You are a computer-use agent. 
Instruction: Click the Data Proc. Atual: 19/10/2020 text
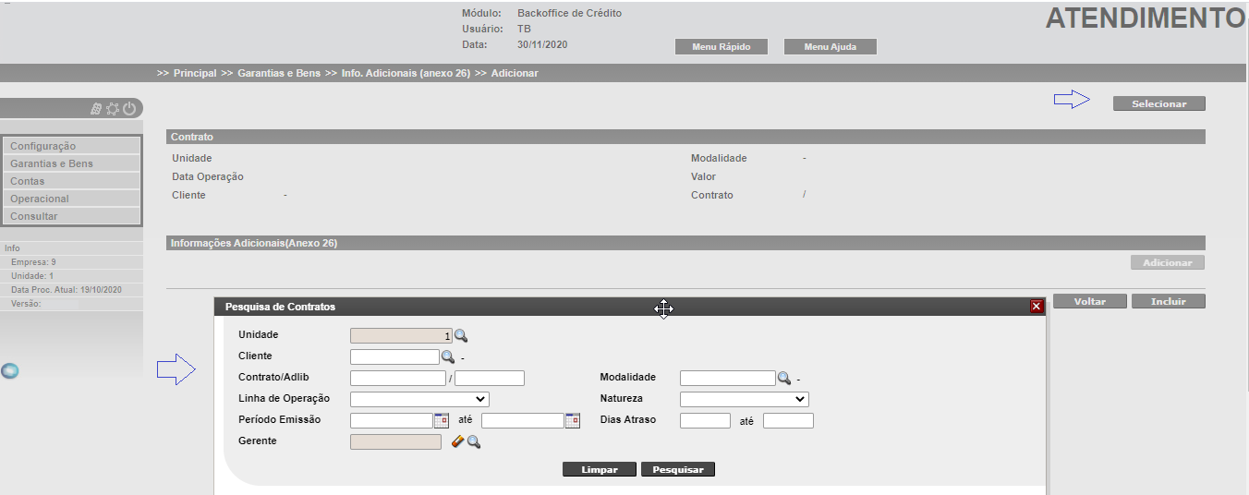click(67, 290)
